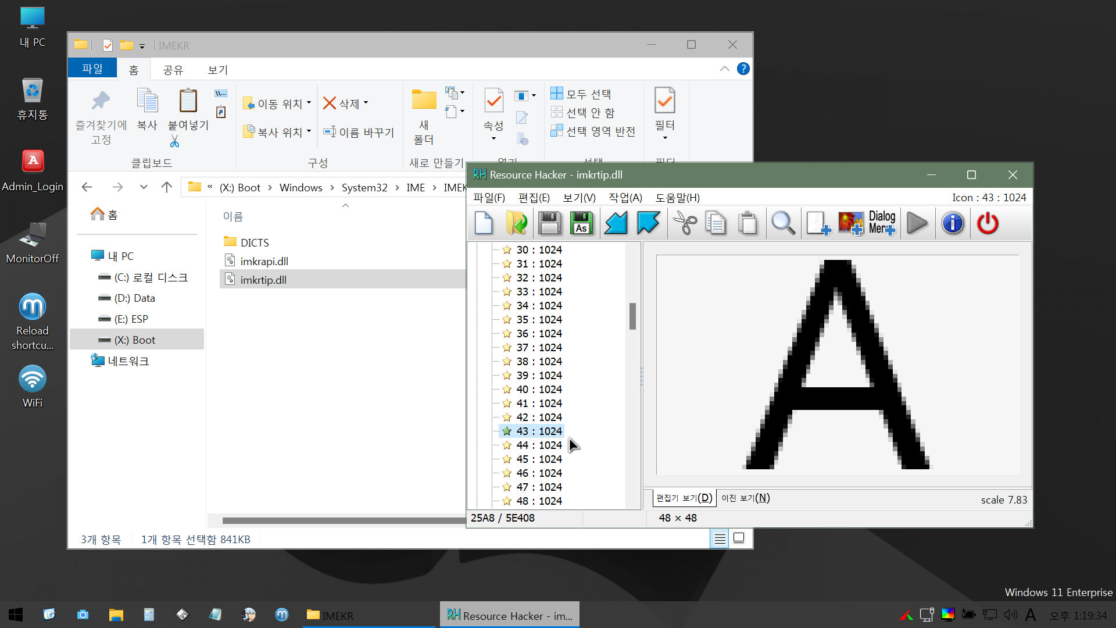1116x628 pixels.
Task: Click the Dialog Menu toolbar icon
Action: (882, 223)
